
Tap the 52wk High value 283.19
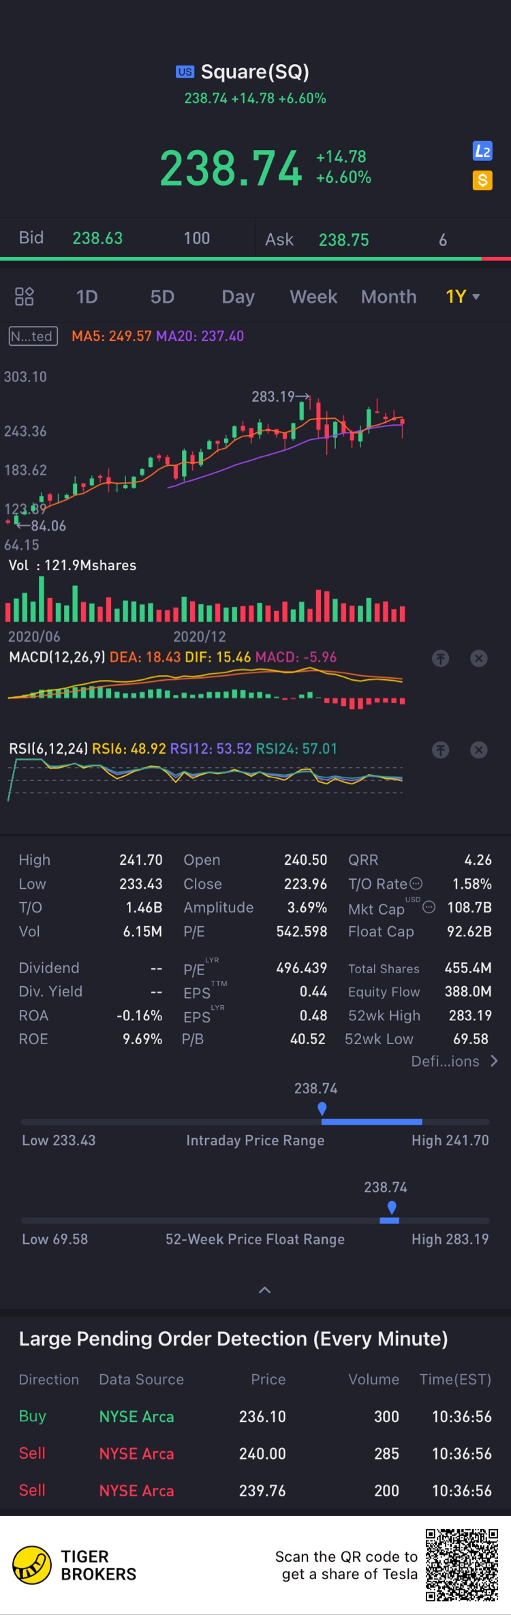coord(470,1016)
